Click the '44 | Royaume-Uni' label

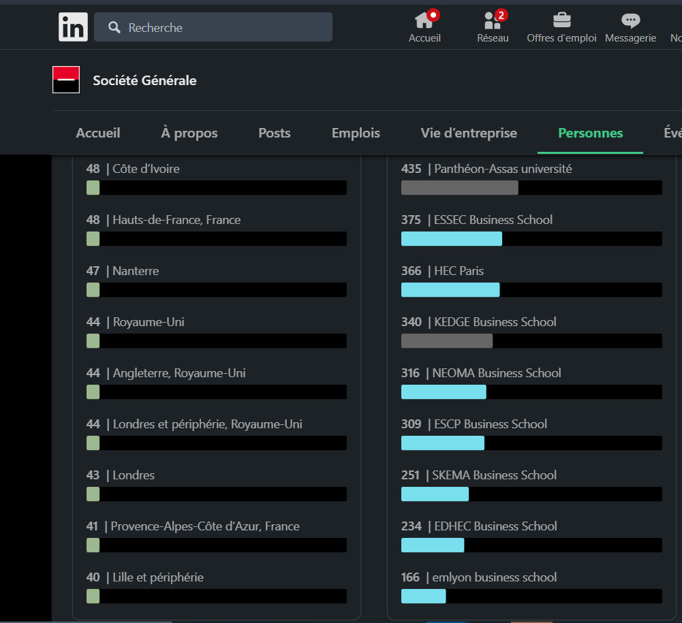(136, 322)
